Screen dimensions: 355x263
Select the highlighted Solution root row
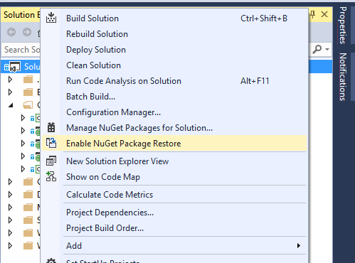(x=21, y=67)
